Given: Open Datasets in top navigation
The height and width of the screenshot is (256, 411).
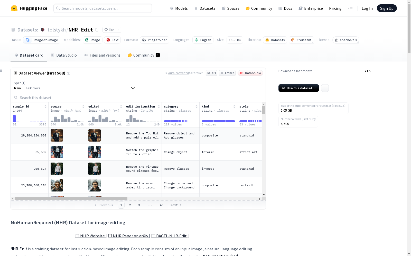Looking at the screenshot, I should pos(205,8).
